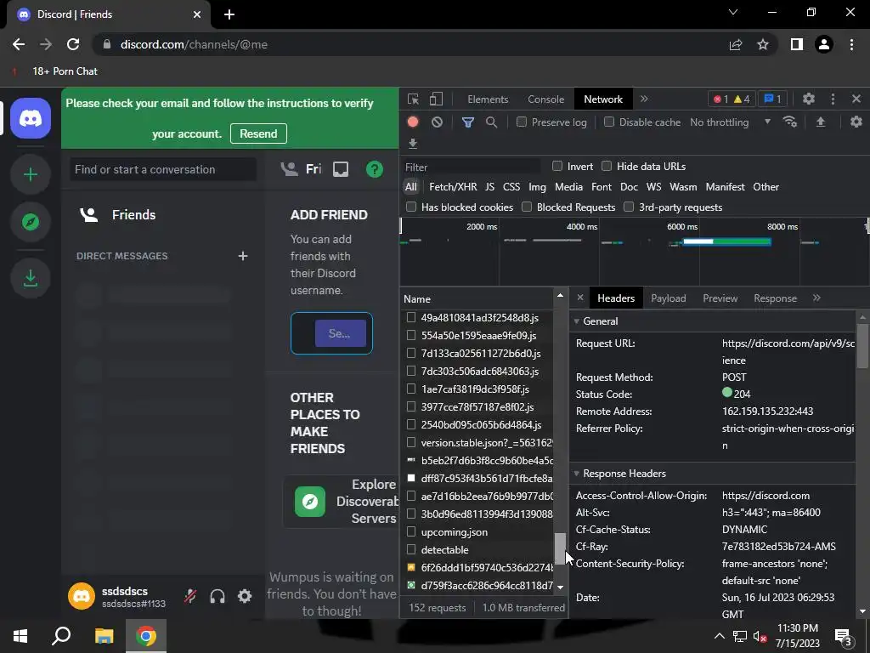The width and height of the screenshot is (870, 653).
Task: Switch to the Elements panel
Action: pyautogui.click(x=488, y=99)
